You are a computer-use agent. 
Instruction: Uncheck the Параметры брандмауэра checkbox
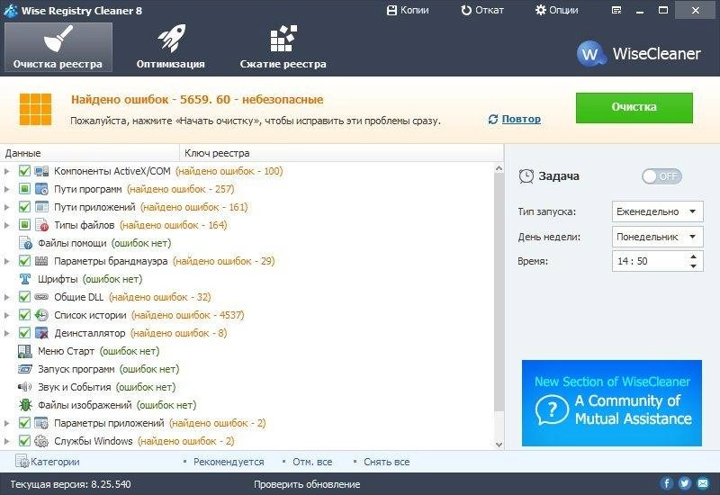(25, 261)
